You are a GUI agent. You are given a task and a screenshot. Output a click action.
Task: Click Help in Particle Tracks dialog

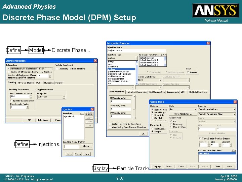(x=230, y=166)
